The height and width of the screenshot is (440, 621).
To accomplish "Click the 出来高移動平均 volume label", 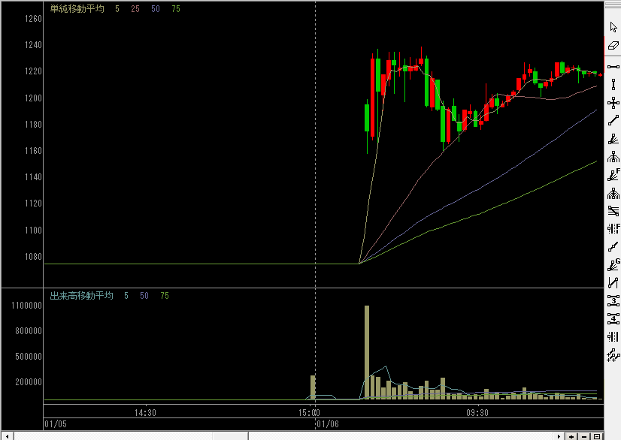I will [x=82, y=296].
